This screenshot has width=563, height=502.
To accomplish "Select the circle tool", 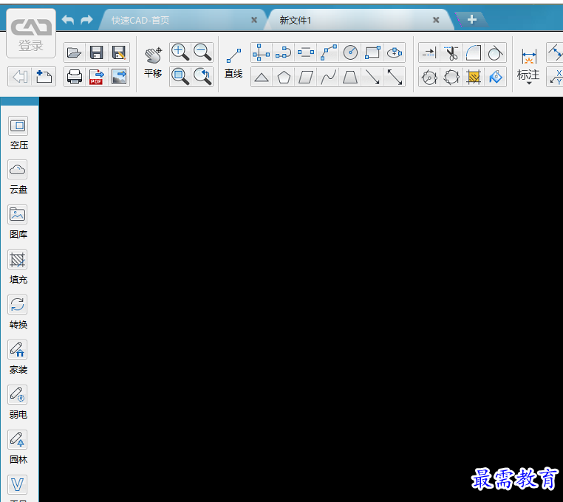I will tap(350, 52).
